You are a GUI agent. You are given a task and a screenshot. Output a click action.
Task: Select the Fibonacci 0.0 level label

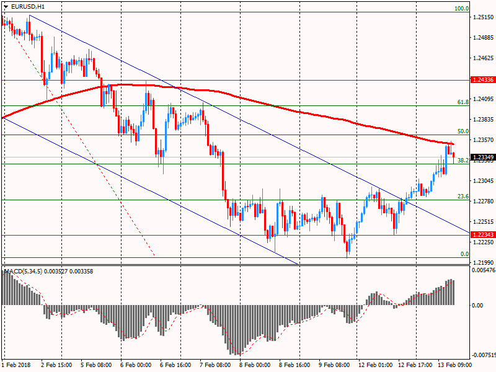pyautogui.click(x=464, y=254)
